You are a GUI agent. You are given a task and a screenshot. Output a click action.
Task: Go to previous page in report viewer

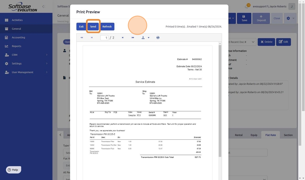click(91, 38)
